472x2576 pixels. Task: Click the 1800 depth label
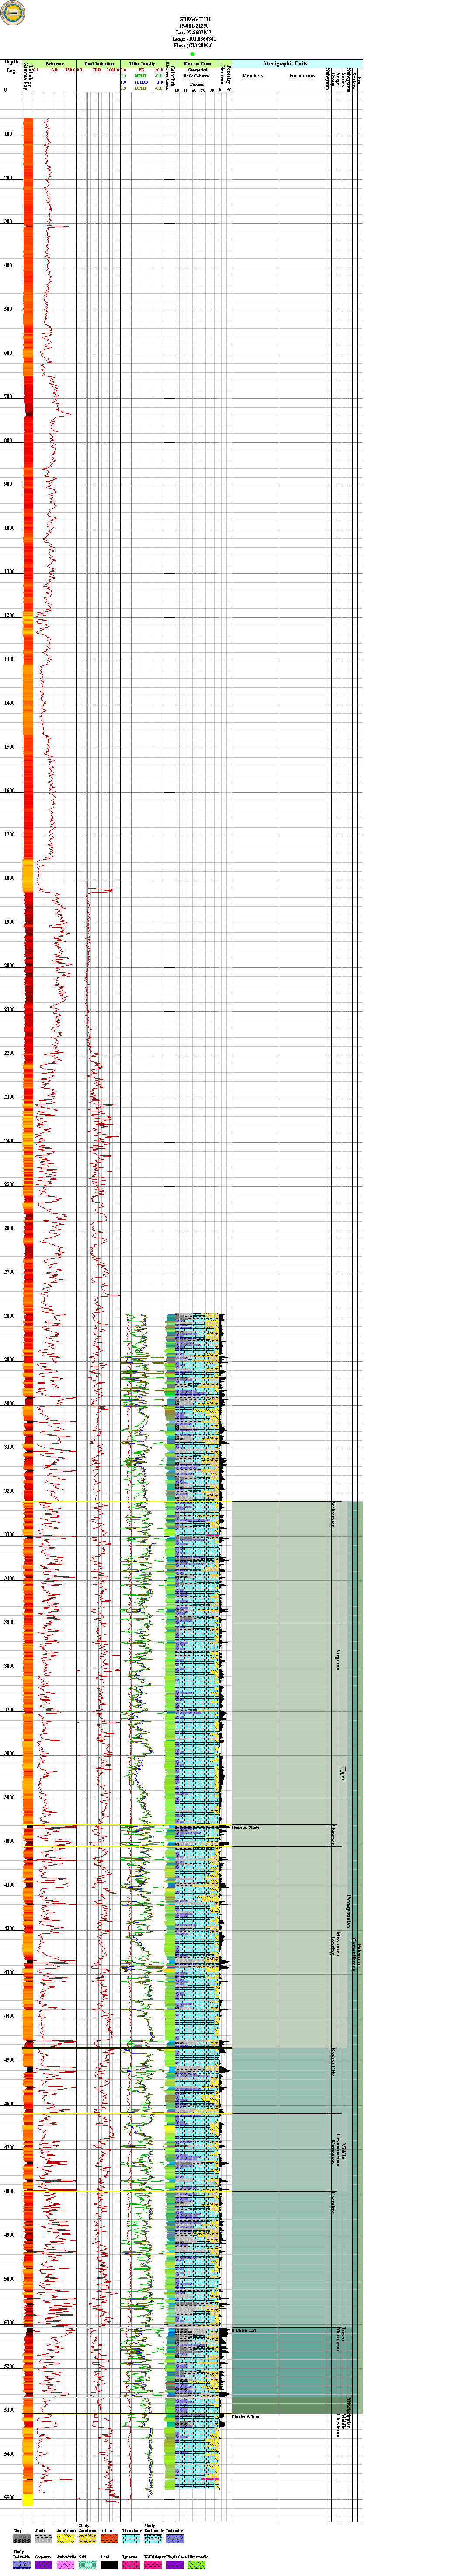pyautogui.click(x=9, y=878)
